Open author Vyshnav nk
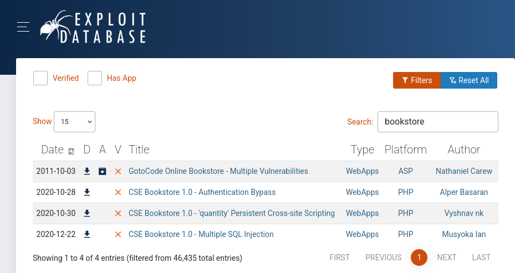This screenshot has width=515, height=273. pos(464,213)
